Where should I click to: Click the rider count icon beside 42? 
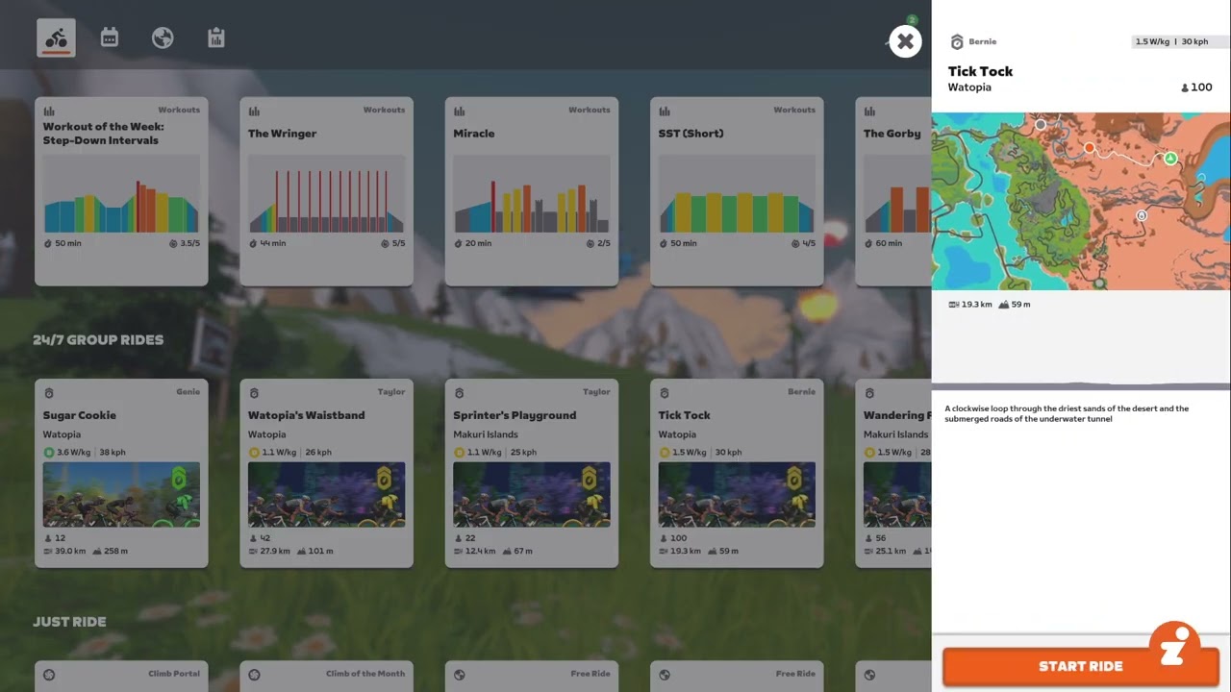pyautogui.click(x=253, y=539)
